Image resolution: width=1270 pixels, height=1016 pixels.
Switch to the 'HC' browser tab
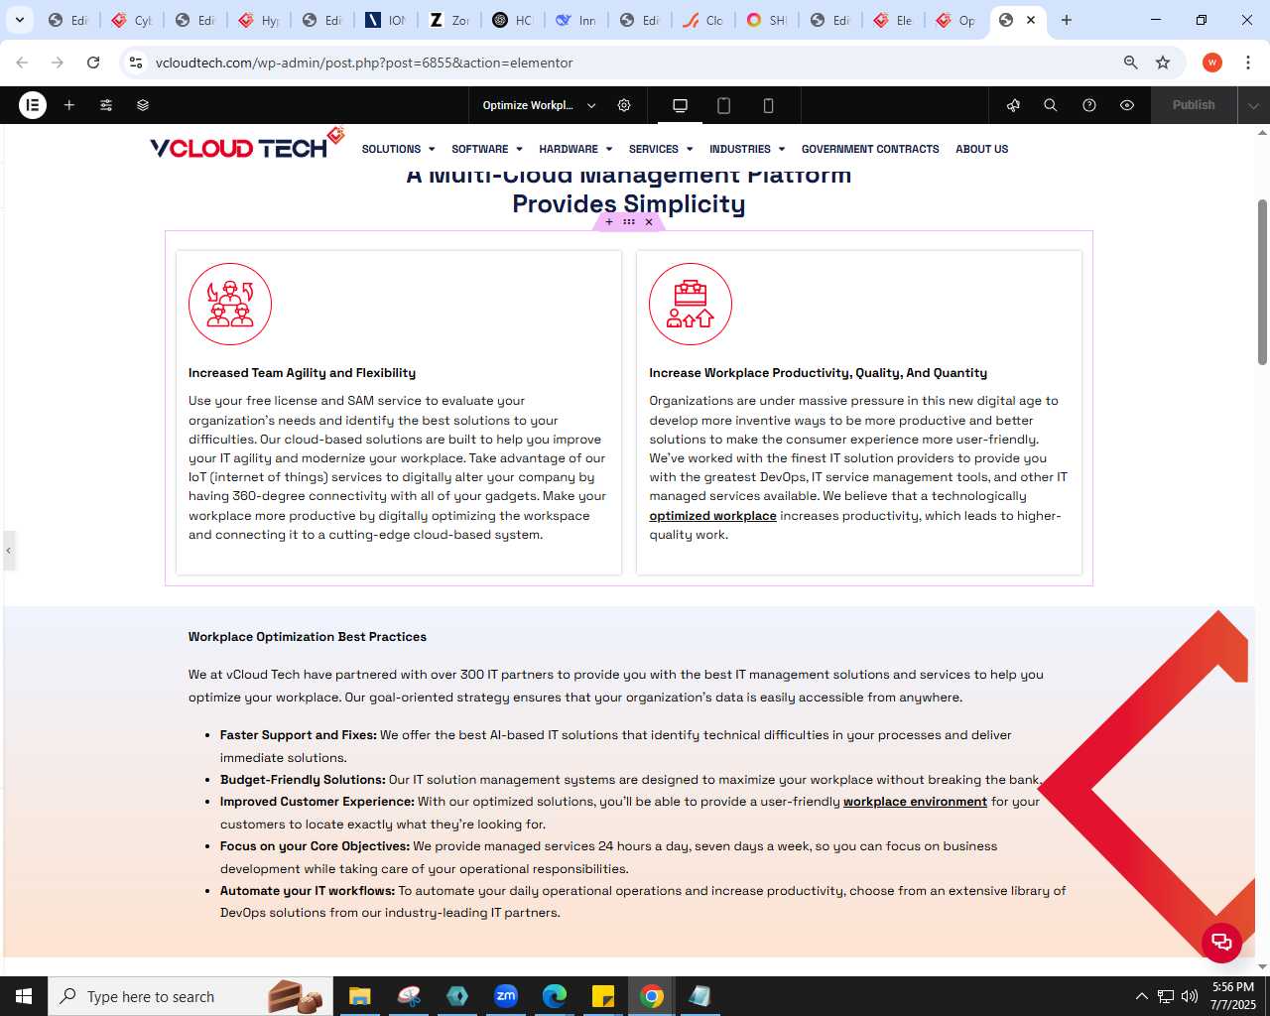513,20
